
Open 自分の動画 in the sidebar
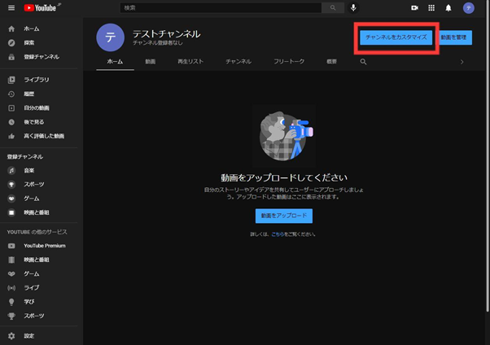click(x=39, y=107)
